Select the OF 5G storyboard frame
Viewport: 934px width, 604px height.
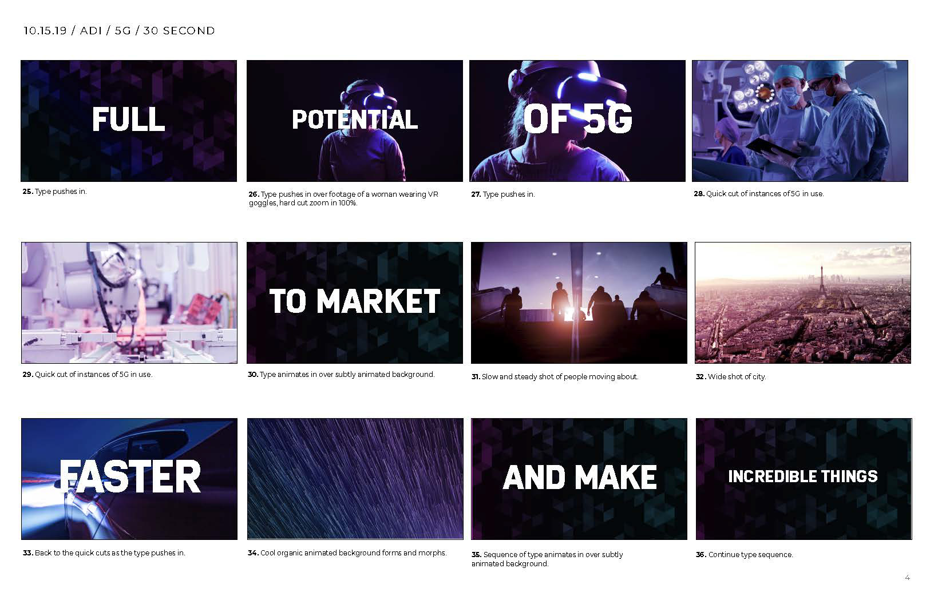pyautogui.click(x=577, y=121)
